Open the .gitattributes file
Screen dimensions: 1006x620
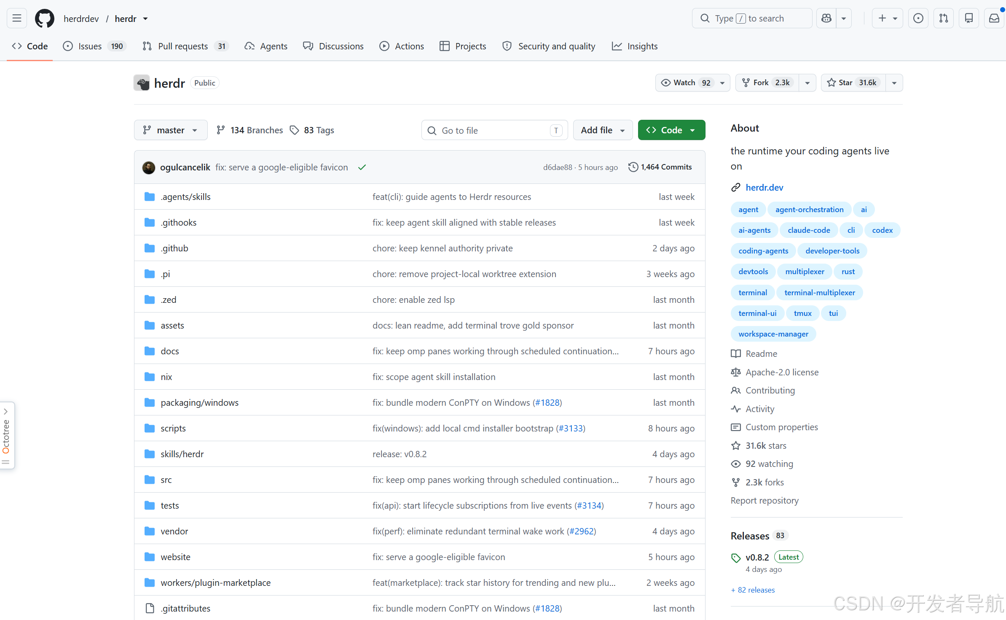coord(185,608)
